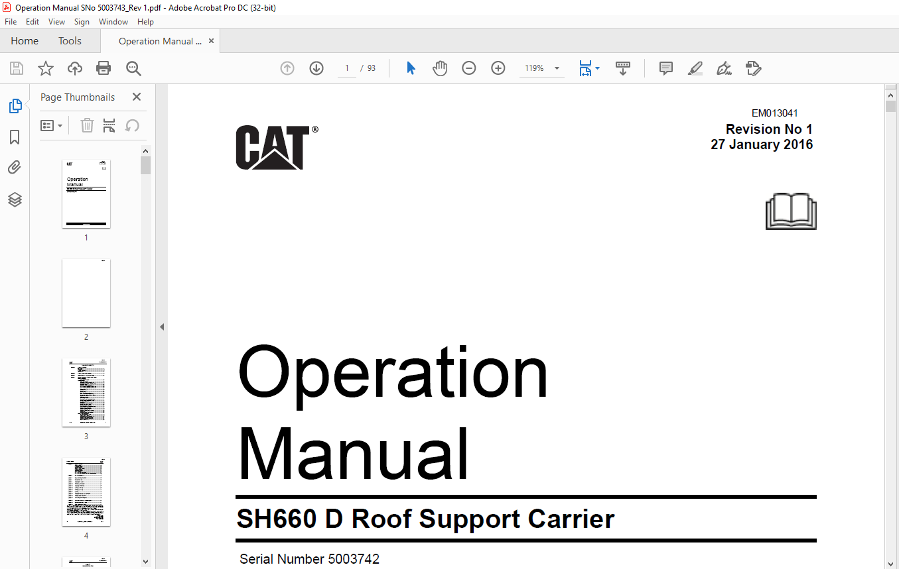This screenshot has height=569, width=899.
Task: Open the Help menu
Action: pos(145,22)
